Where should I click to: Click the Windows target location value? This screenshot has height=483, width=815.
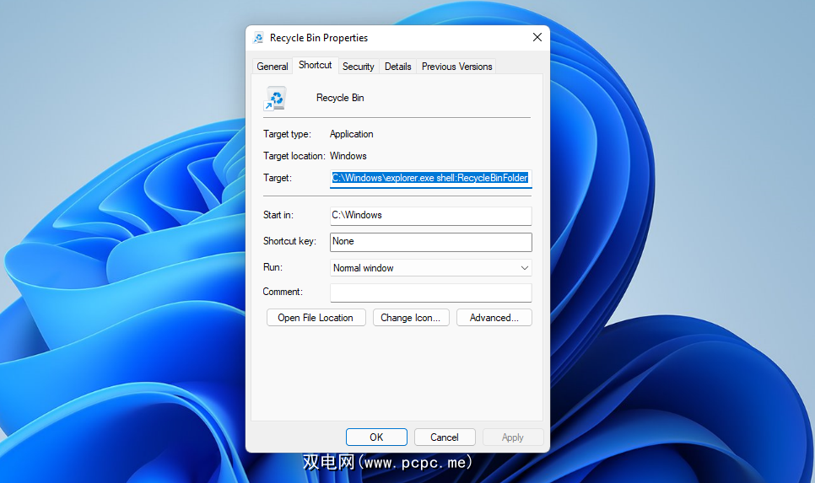pyautogui.click(x=348, y=156)
